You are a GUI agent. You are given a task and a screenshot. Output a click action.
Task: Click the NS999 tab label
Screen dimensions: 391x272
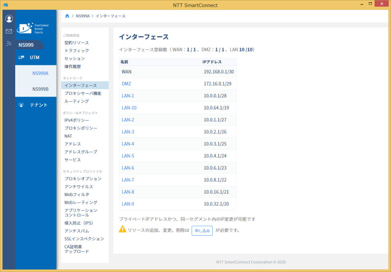26,45
